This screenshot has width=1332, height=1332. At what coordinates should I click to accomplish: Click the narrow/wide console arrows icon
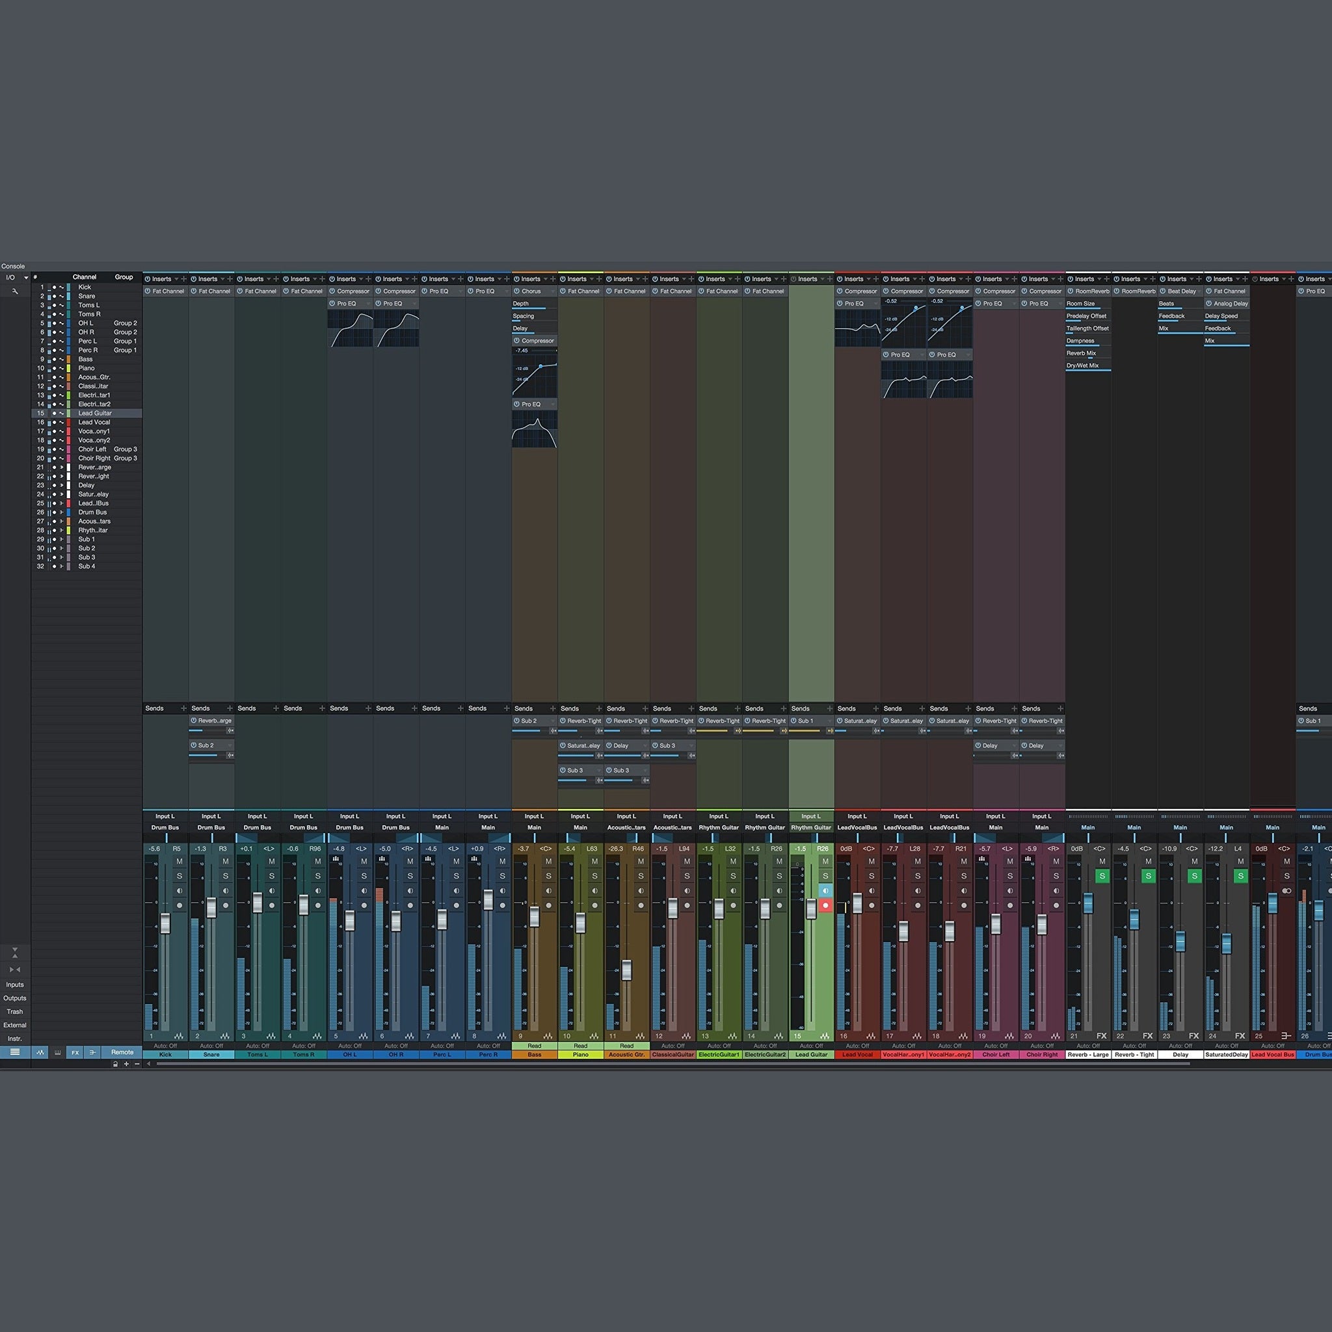[14, 969]
